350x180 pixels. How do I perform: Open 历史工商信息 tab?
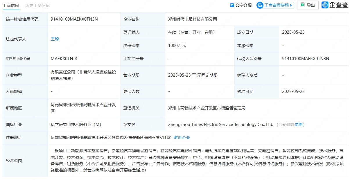37,5
